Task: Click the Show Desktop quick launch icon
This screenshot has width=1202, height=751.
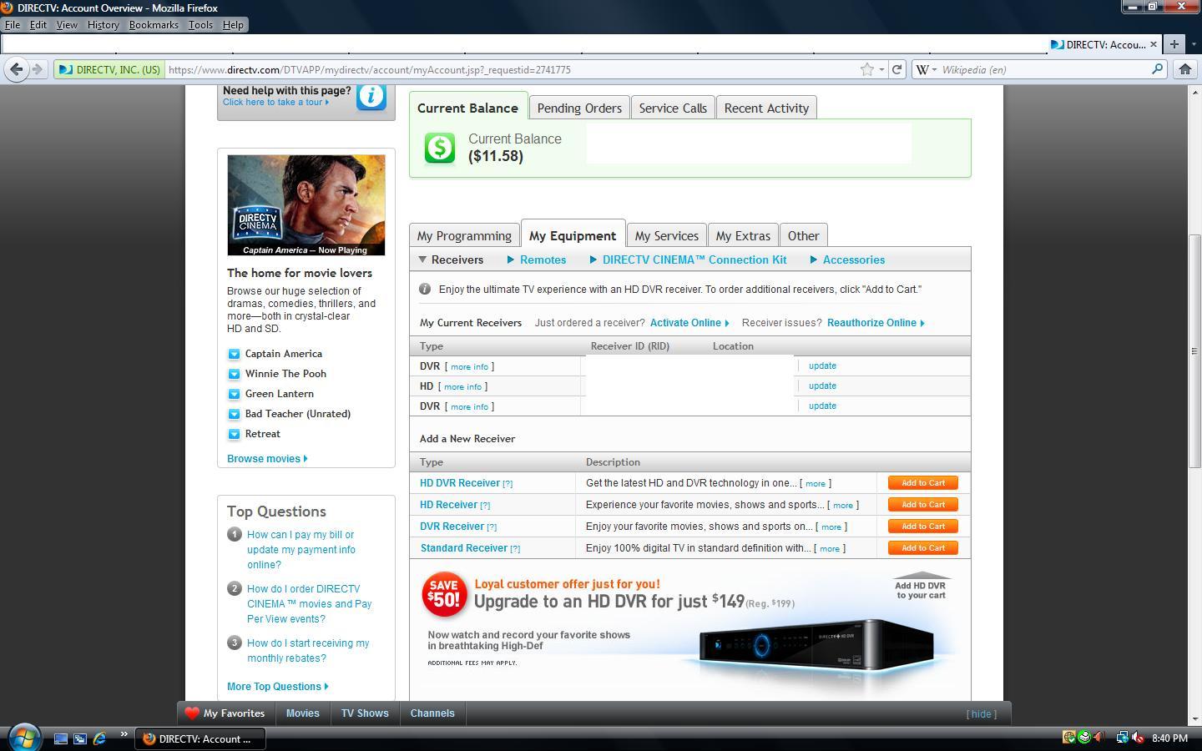Action: tap(61, 738)
